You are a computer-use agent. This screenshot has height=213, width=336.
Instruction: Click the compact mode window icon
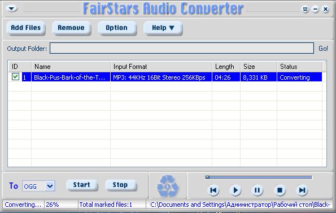(305, 9)
